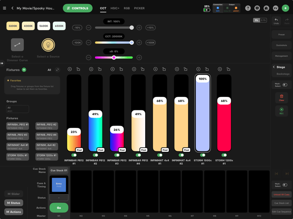Toggle INFINIBAR PB12 #2 on/off switch

[95, 155]
